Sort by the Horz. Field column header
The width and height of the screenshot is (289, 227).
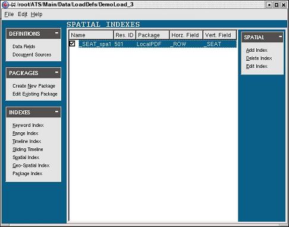pos(186,35)
